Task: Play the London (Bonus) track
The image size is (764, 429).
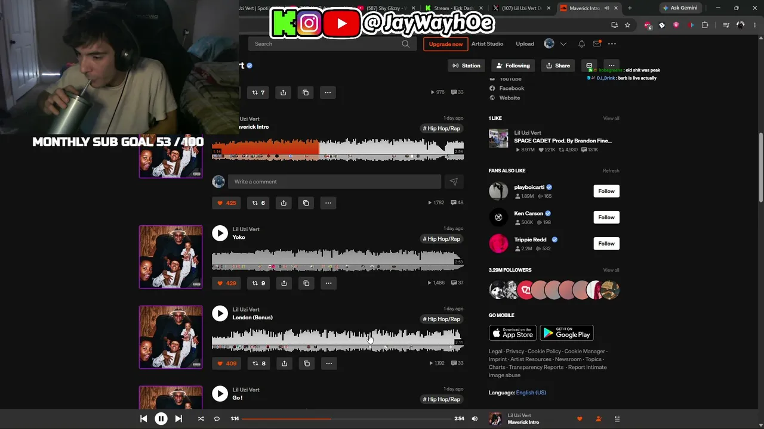Action: [220, 313]
